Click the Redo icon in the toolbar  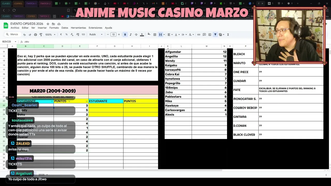click(x=30, y=35)
